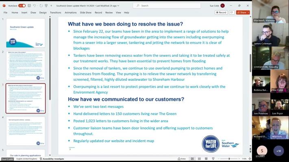The height and width of the screenshot is (162, 289).
Task: Toggle the AutoSave switch
Action: point(22,6)
